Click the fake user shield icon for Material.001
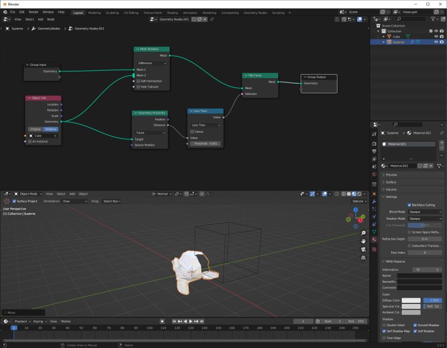This screenshot has width=447, height=348. (x=420, y=166)
